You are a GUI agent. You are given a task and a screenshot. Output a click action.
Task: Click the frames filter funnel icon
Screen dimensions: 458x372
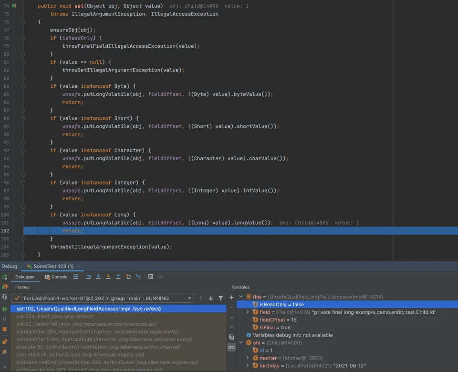pyautogui.click(x=221, y=298)
